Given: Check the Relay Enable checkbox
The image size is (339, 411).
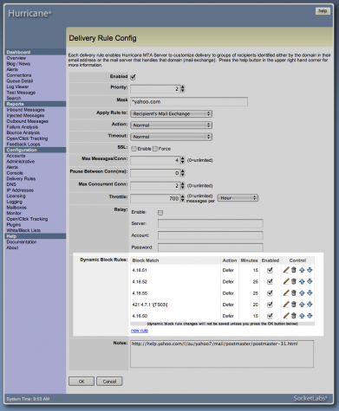Looking at the screenshot, I should [x=160, y=213].
